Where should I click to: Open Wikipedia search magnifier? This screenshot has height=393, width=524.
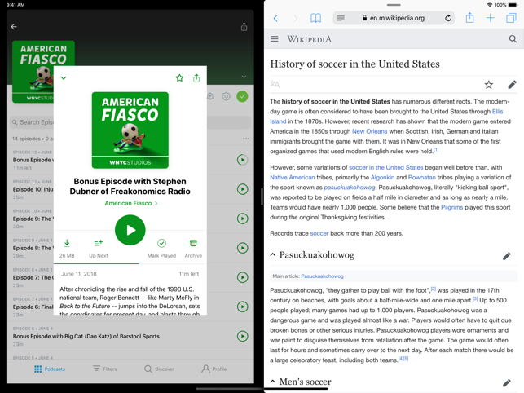pos(513,39)
